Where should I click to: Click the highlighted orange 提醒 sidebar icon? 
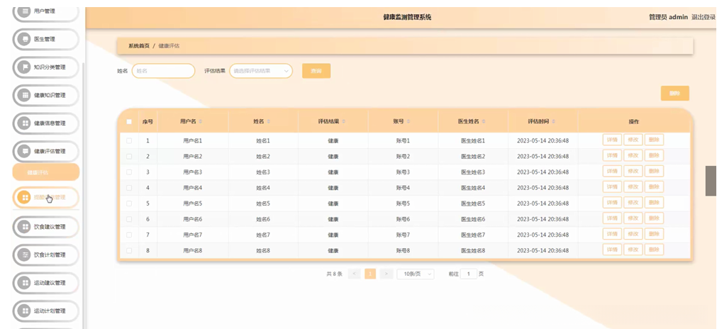(24, 197)
